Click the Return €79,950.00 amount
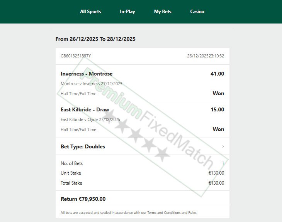The width and height of the screenshot is (282, 222). (x=83, y=199)
